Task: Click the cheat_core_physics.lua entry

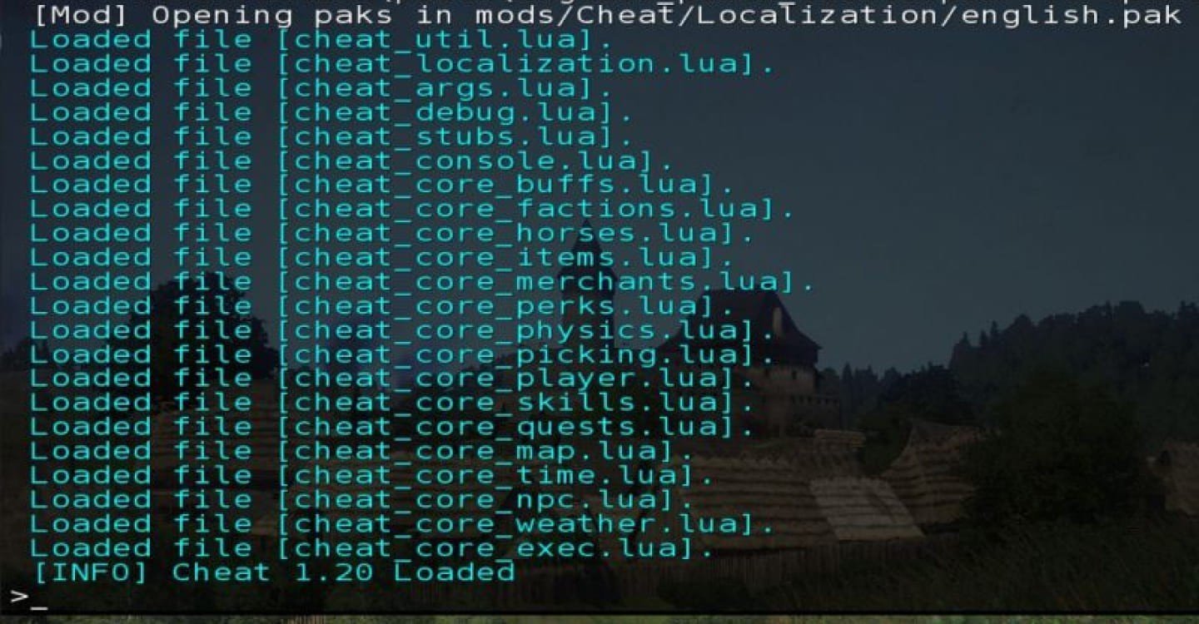Action: 402,330
